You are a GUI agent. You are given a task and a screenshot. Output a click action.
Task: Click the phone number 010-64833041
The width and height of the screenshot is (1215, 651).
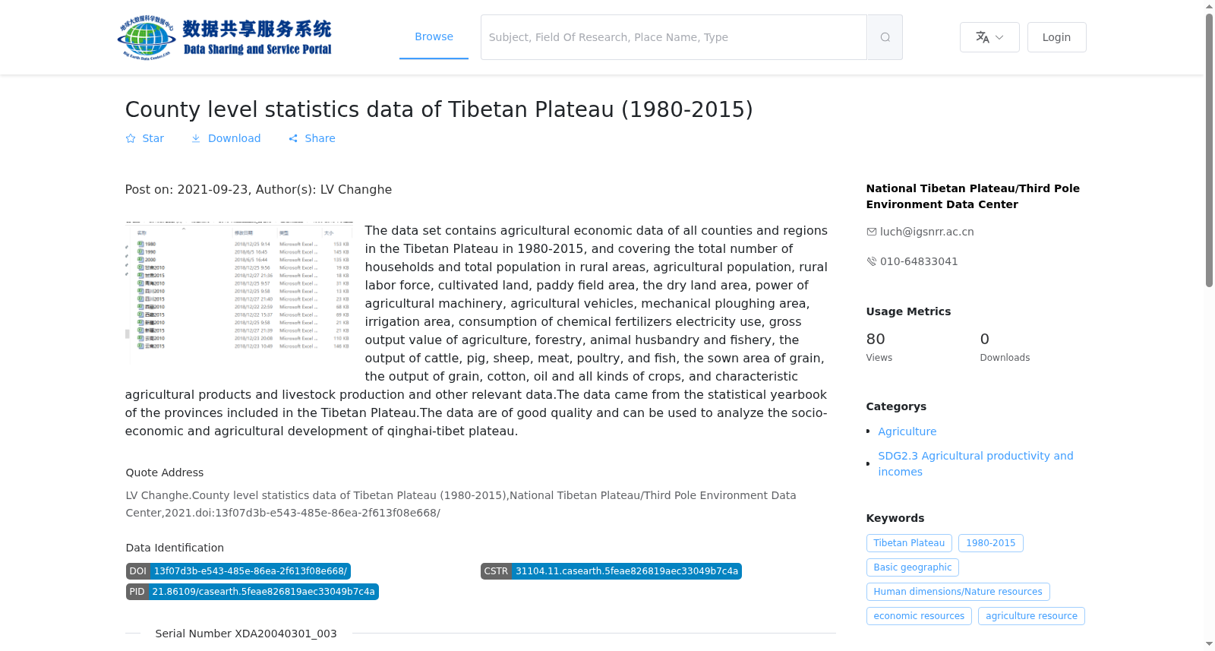tap(919, 261)
